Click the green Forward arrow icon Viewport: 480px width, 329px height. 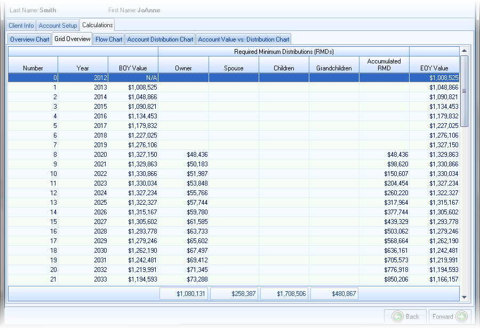point(461,317)
